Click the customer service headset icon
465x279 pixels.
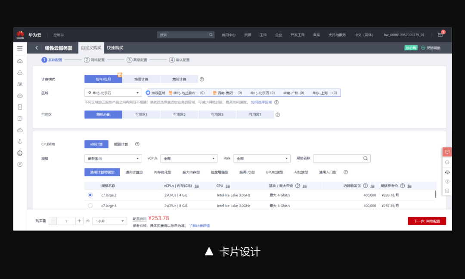coord(447,172)
